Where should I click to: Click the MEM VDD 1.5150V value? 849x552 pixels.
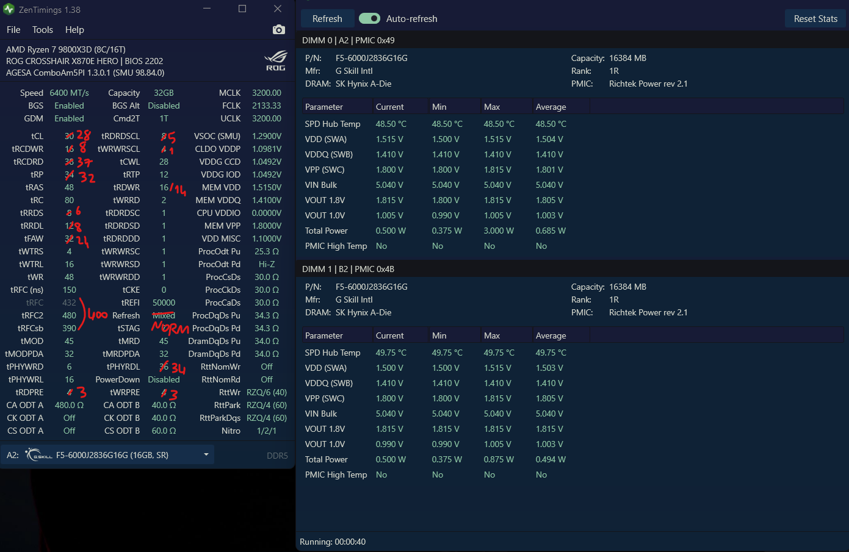click(x=267, y=187)
